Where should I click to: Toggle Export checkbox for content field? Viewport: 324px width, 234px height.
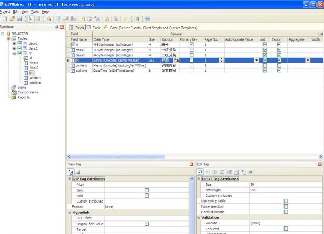[279, 65]
